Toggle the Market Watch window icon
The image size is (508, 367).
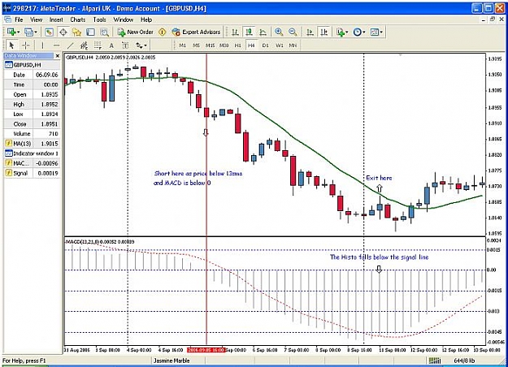49,32
